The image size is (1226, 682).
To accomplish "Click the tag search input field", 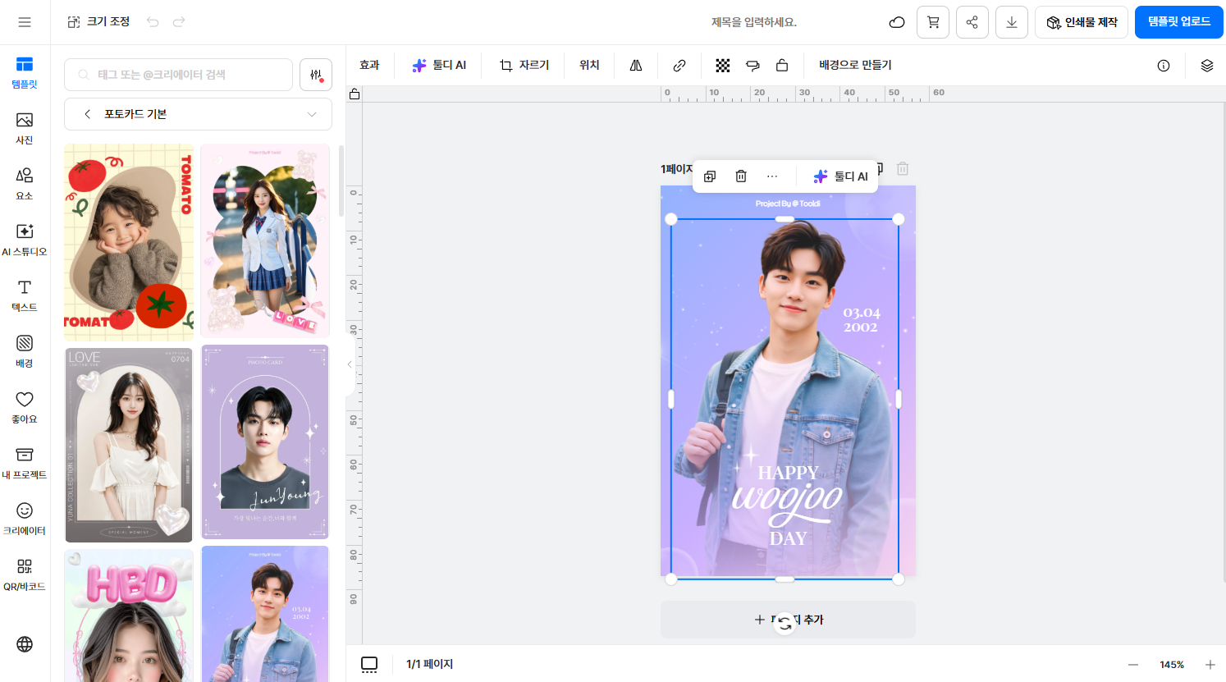I will click(x=178, y=75).
